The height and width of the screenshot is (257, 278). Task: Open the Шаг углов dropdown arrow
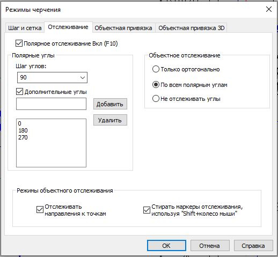pyautogui.click(x=83, y=77)
